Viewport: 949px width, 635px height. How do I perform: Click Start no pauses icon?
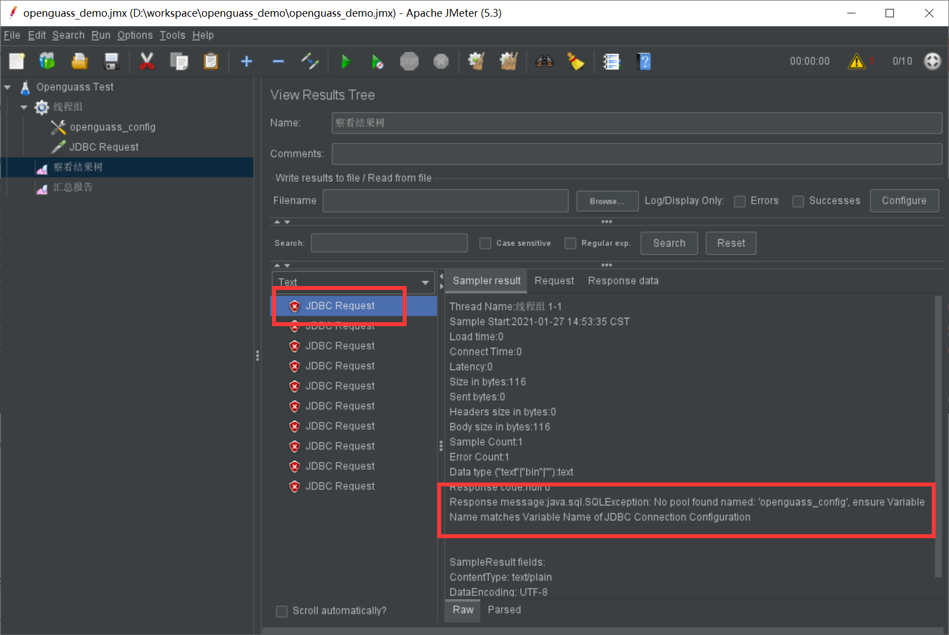click(377, 61)
